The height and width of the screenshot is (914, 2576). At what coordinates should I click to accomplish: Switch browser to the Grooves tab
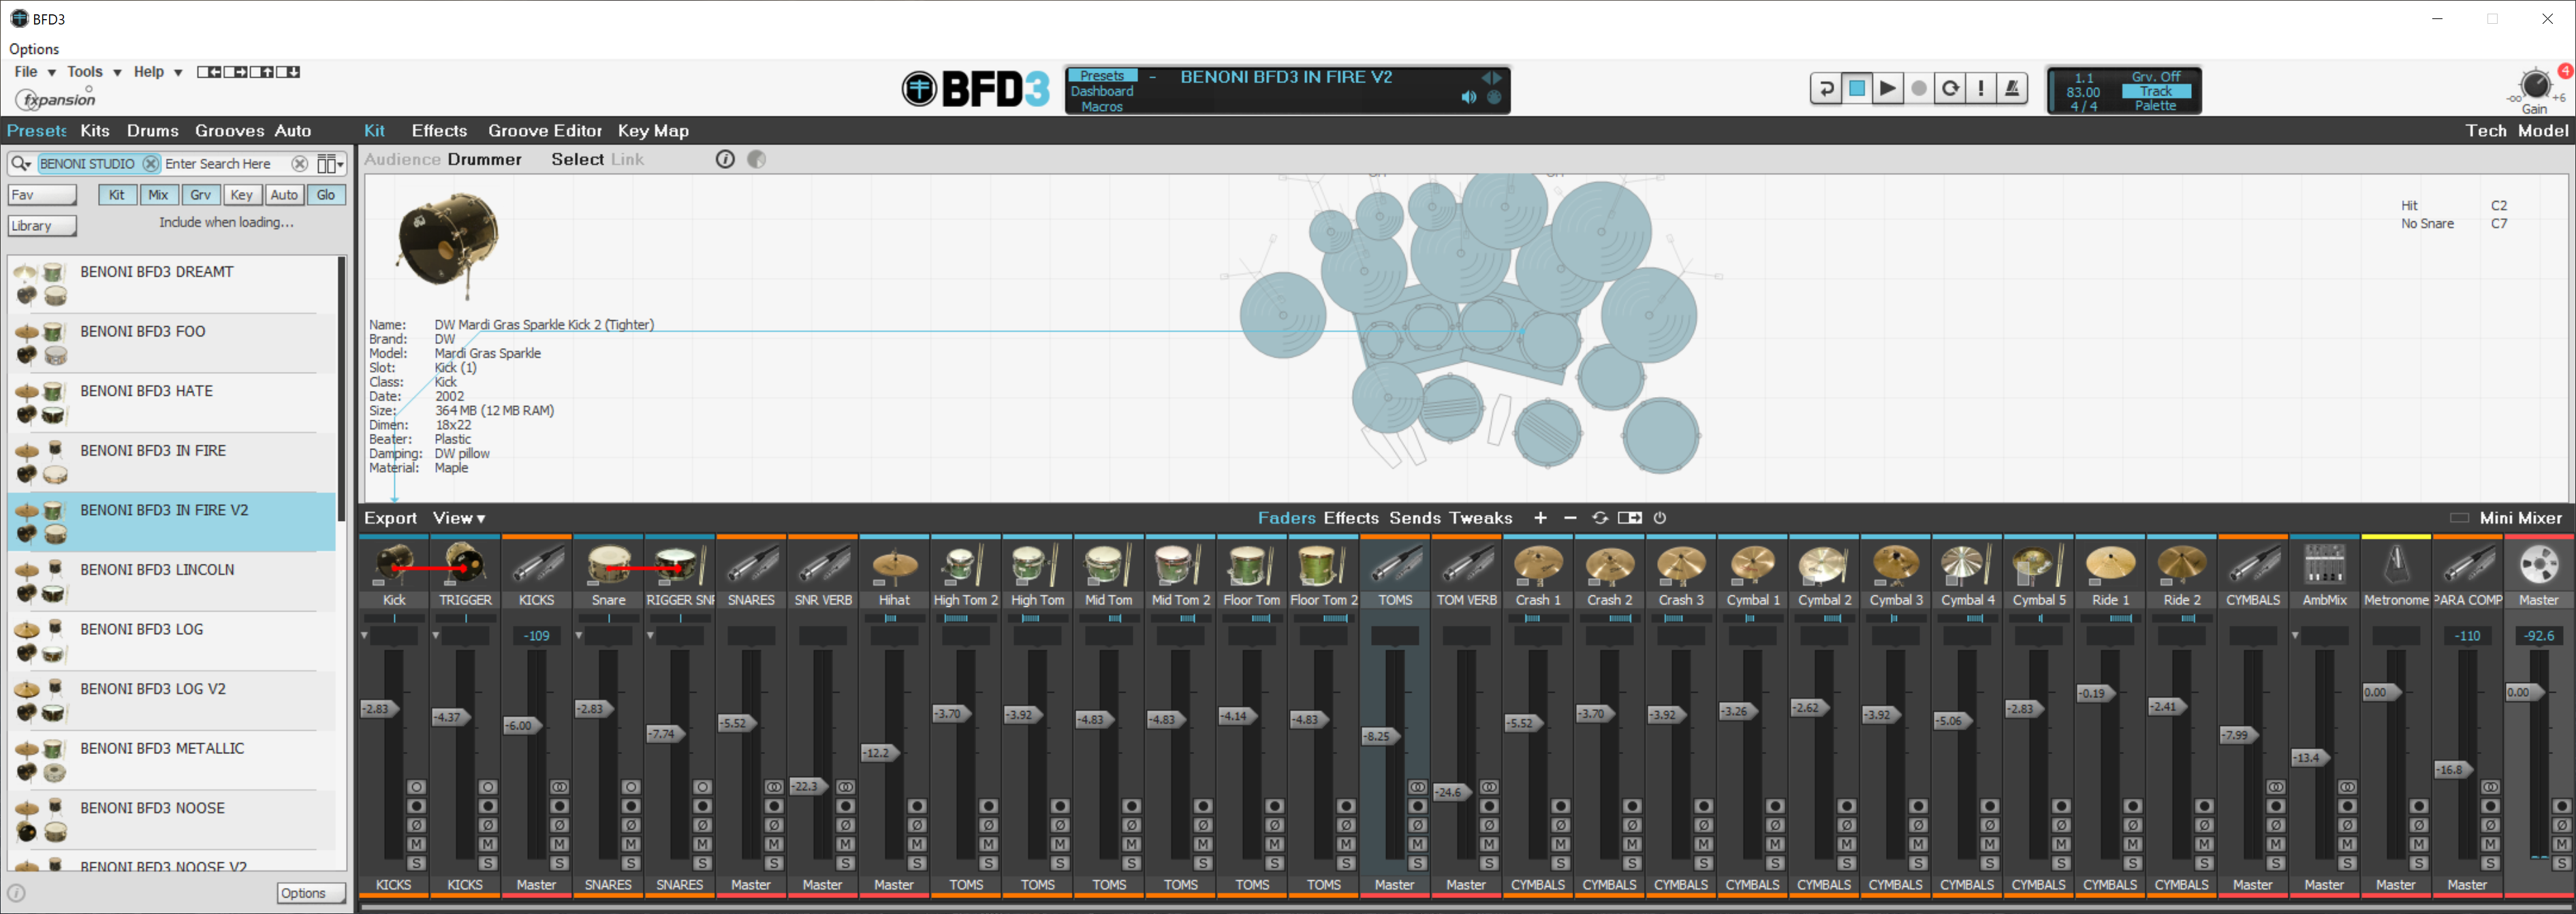click(230, 131)
